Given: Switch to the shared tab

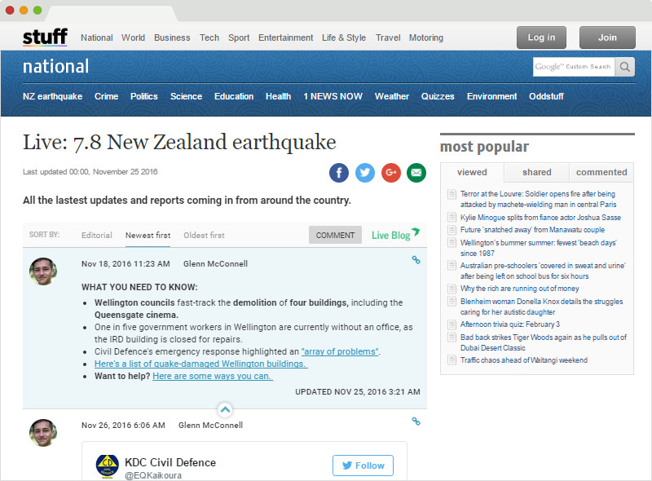Looking at the screenshot, I should pyautogui.click(x=536, y=173).
